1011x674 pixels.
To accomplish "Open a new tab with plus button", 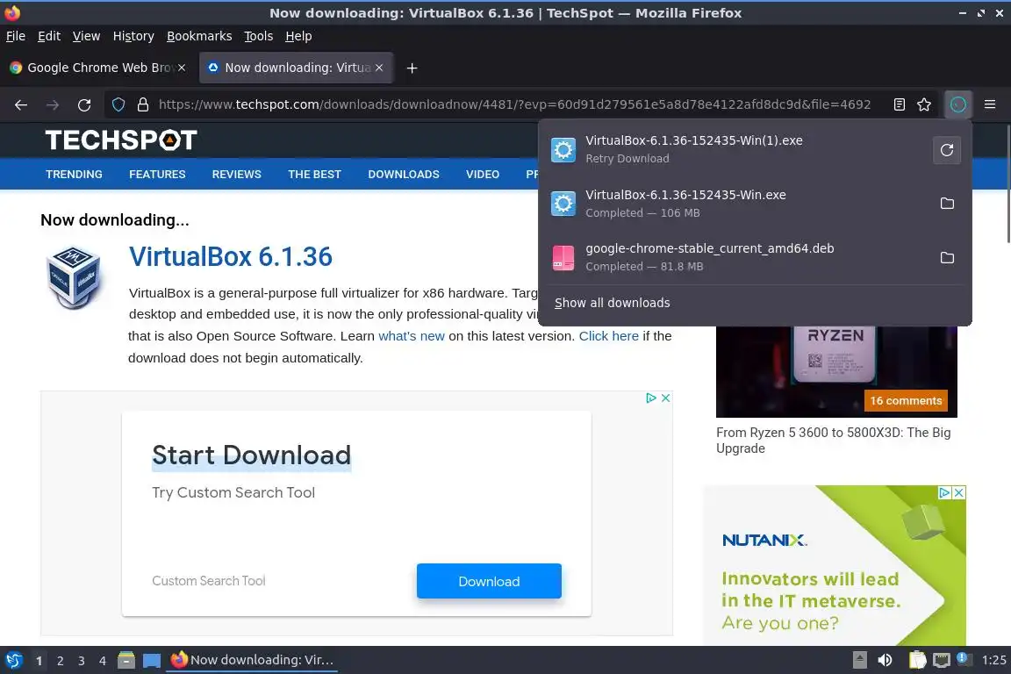I will pyautogui.click(x=412, y=68).
